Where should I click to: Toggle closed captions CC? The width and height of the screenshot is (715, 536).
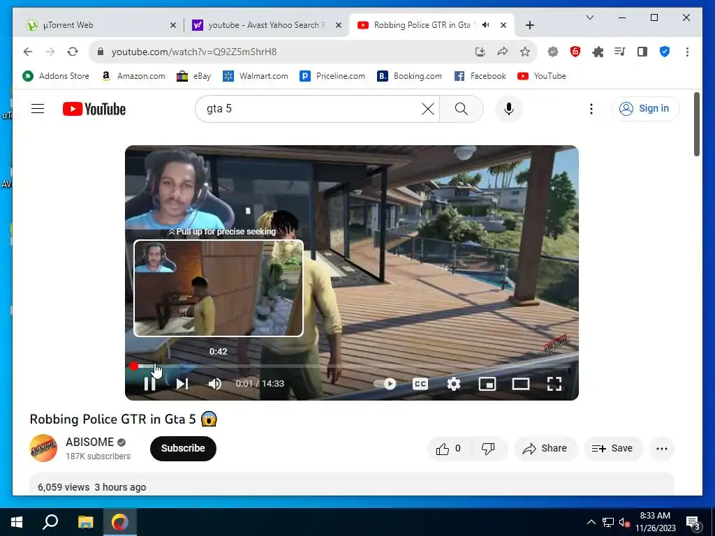click(420, 384)
